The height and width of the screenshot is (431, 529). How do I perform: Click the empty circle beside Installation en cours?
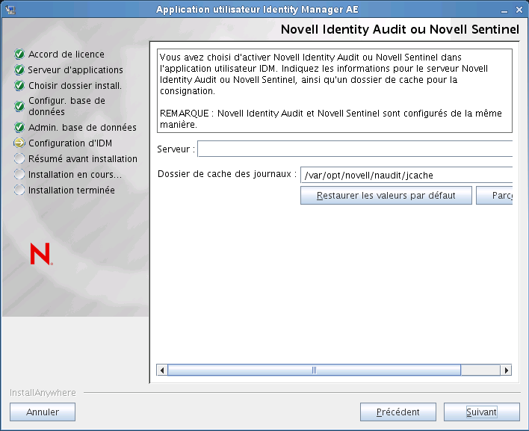coord(19,174)
